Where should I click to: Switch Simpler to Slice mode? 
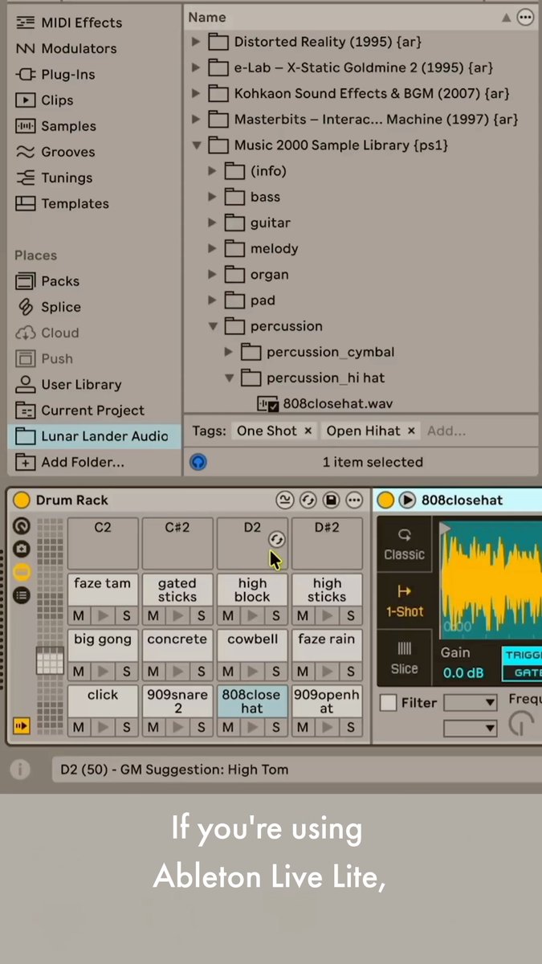click(x=405, y=658)
